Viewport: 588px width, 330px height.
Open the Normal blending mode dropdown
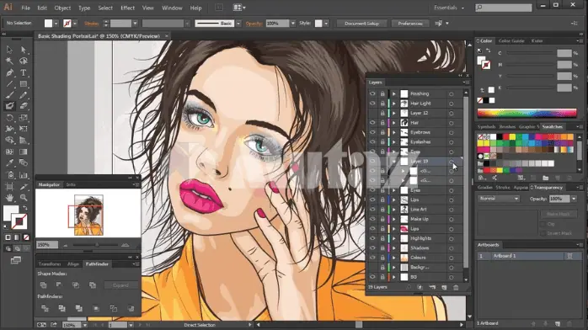tap(499, 199)
